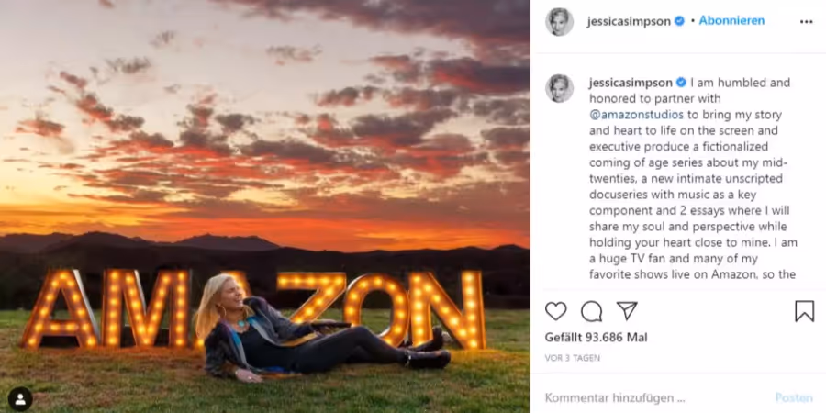This screenshot has width=826, height=413.
Task: Like the post with the heart icon
Action: (556, 311)
